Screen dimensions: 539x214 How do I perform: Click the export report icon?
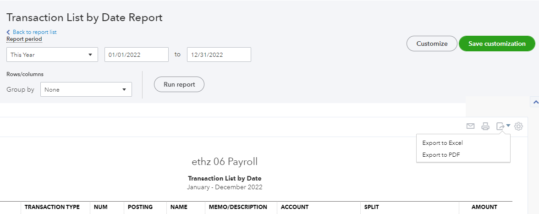pos(500,126)
